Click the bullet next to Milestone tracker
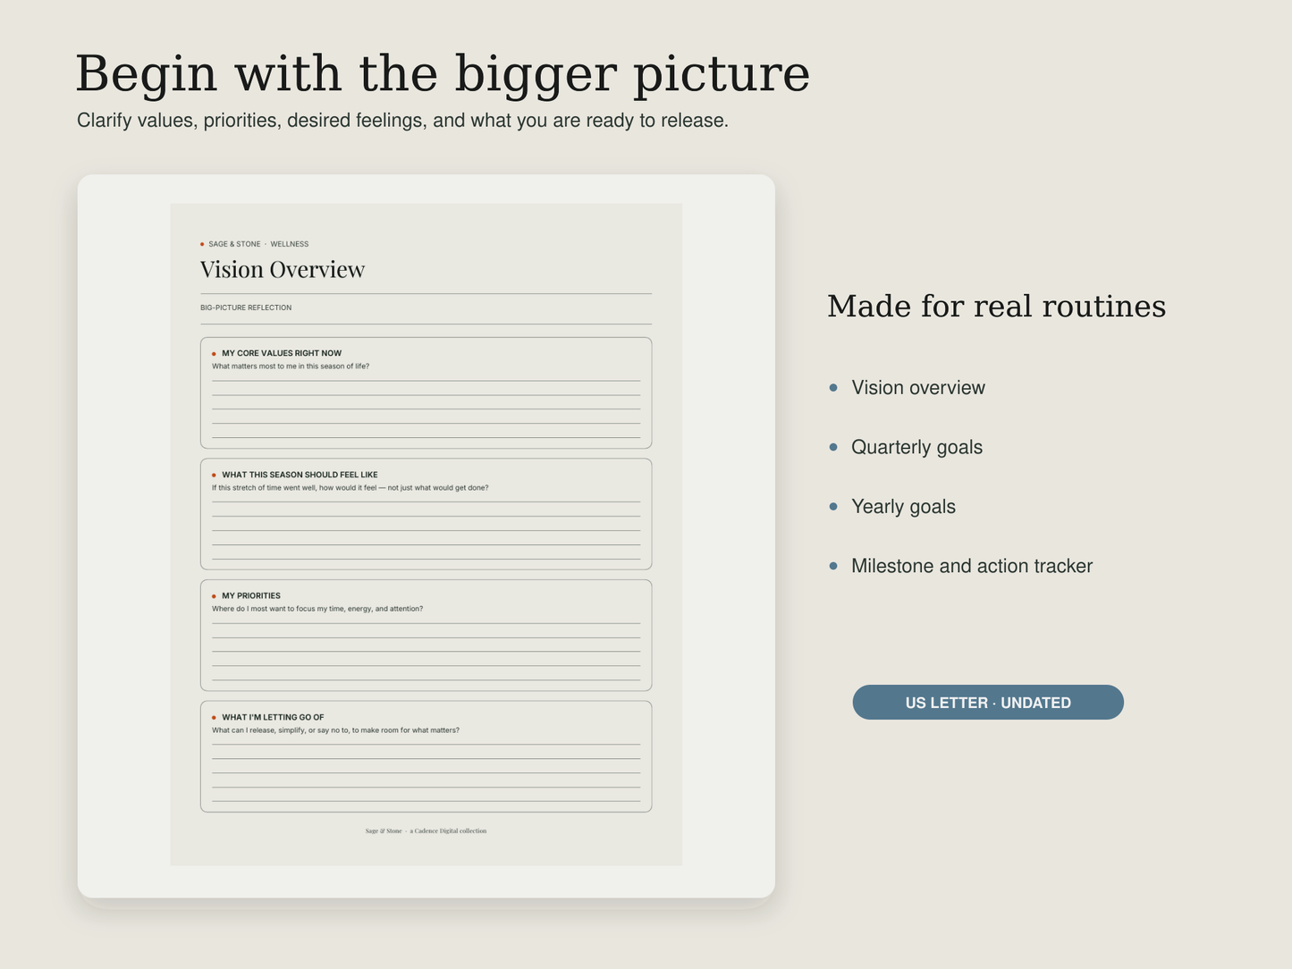The height and width of the screenshot is (969, 1292). point(833,566)
